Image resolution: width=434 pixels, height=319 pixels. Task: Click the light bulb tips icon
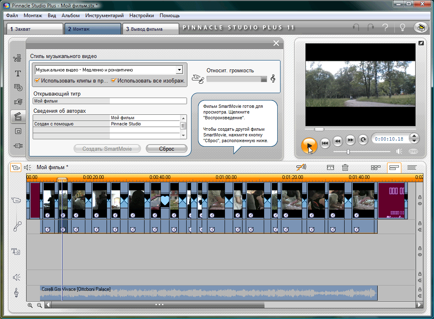point(403,27)
